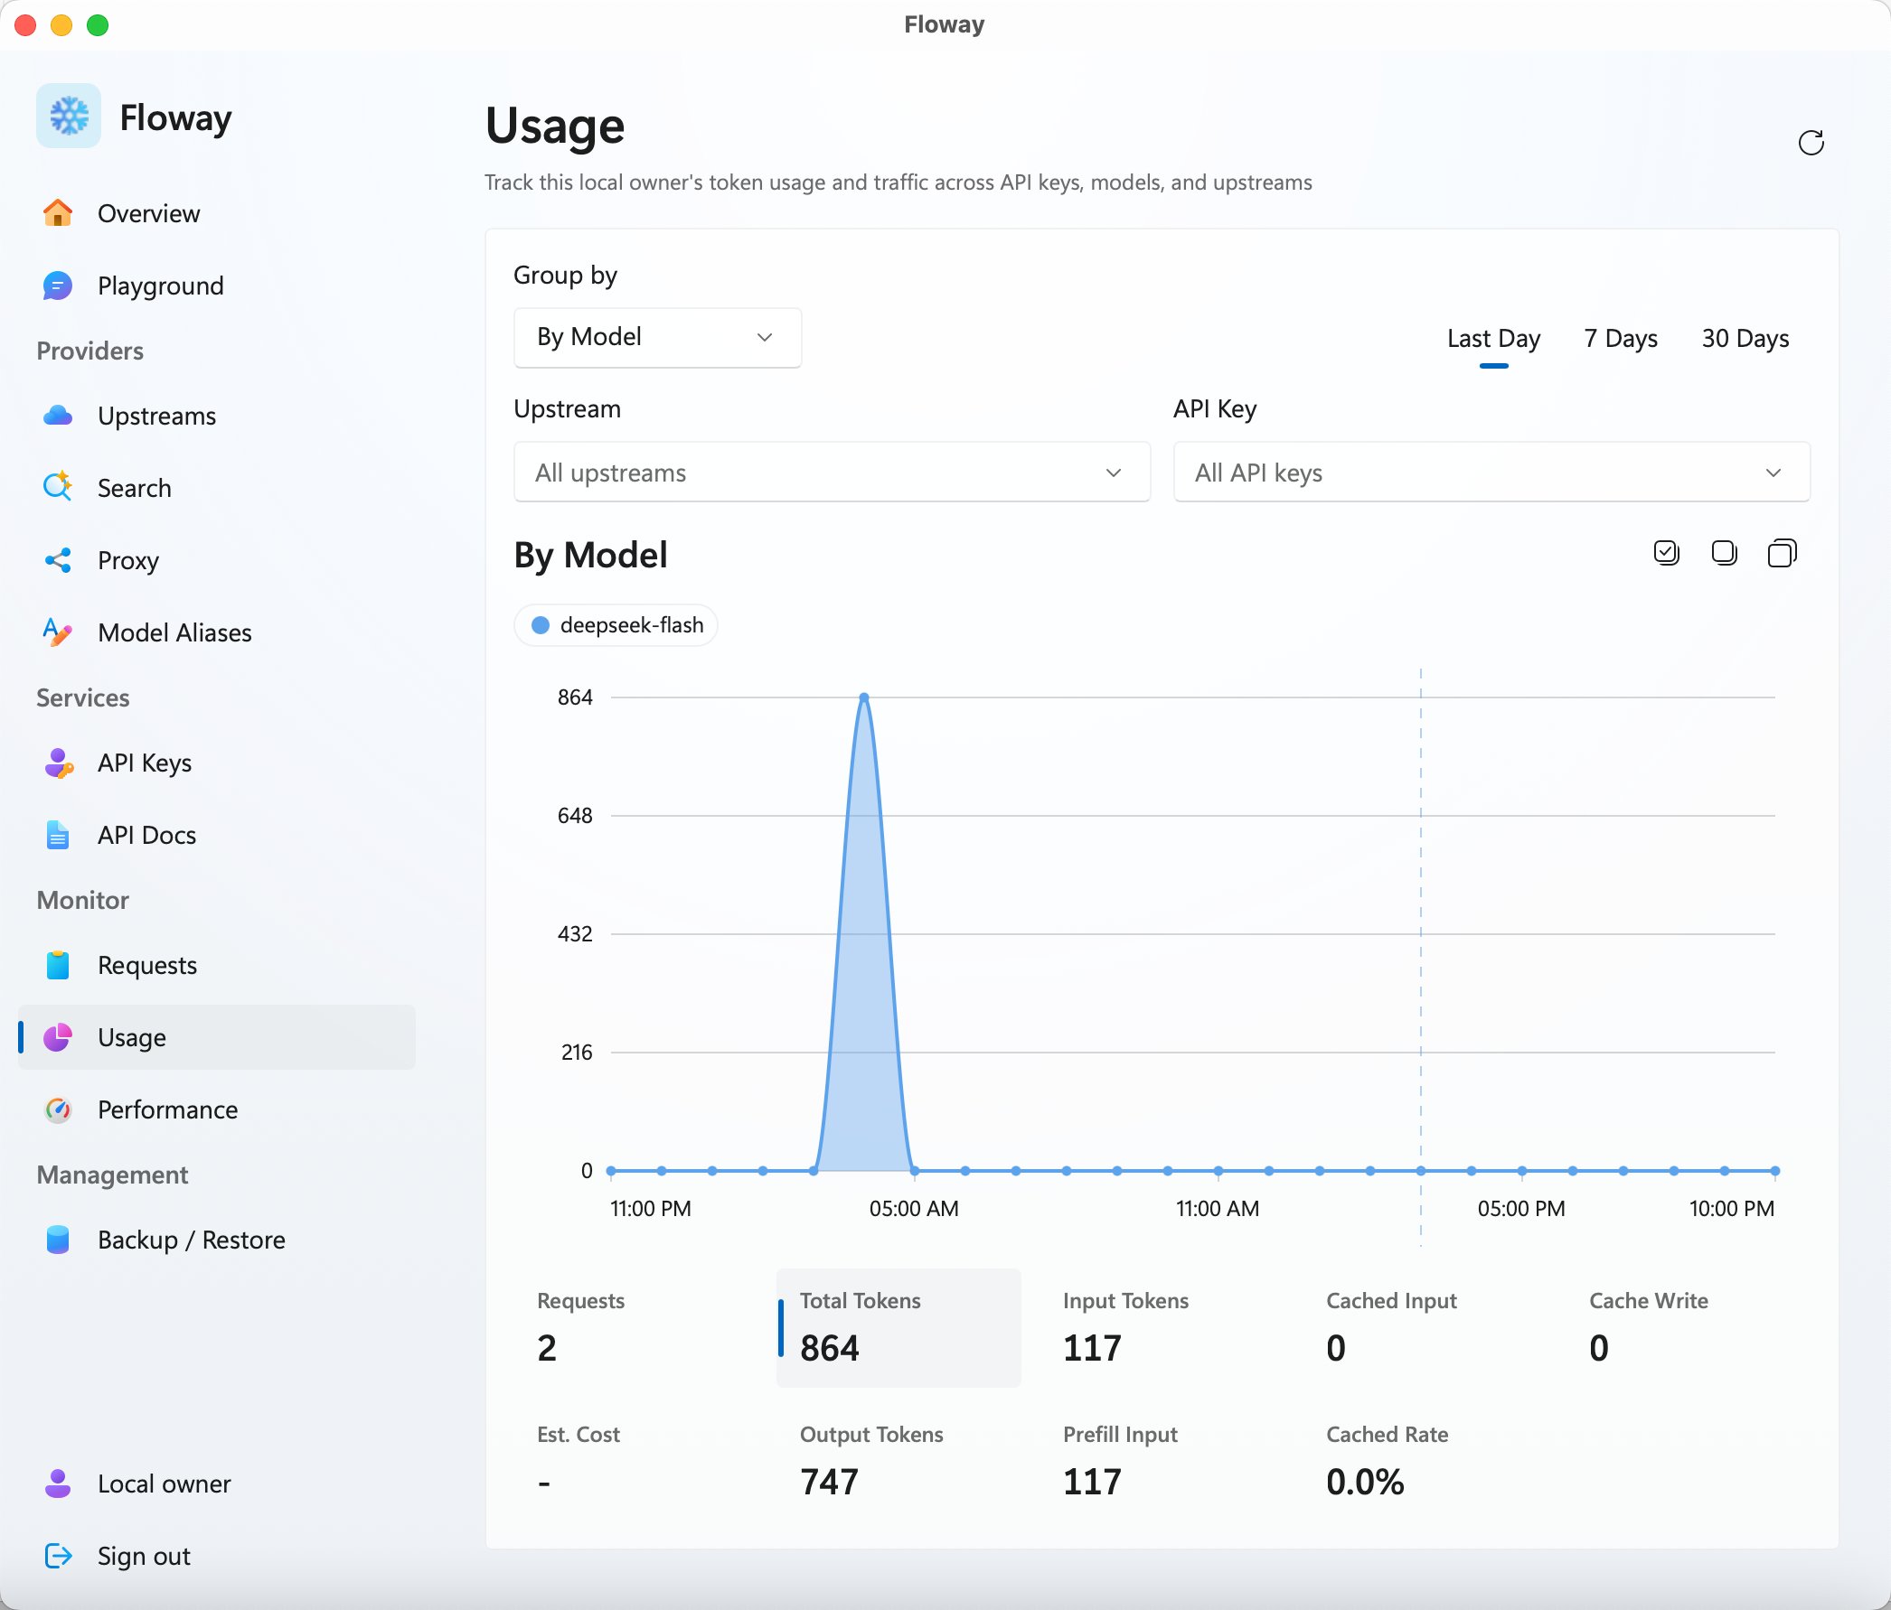Switch to the 7 Days tab
This screenshot has height=1610, width=1891.
click(1620, 340)
